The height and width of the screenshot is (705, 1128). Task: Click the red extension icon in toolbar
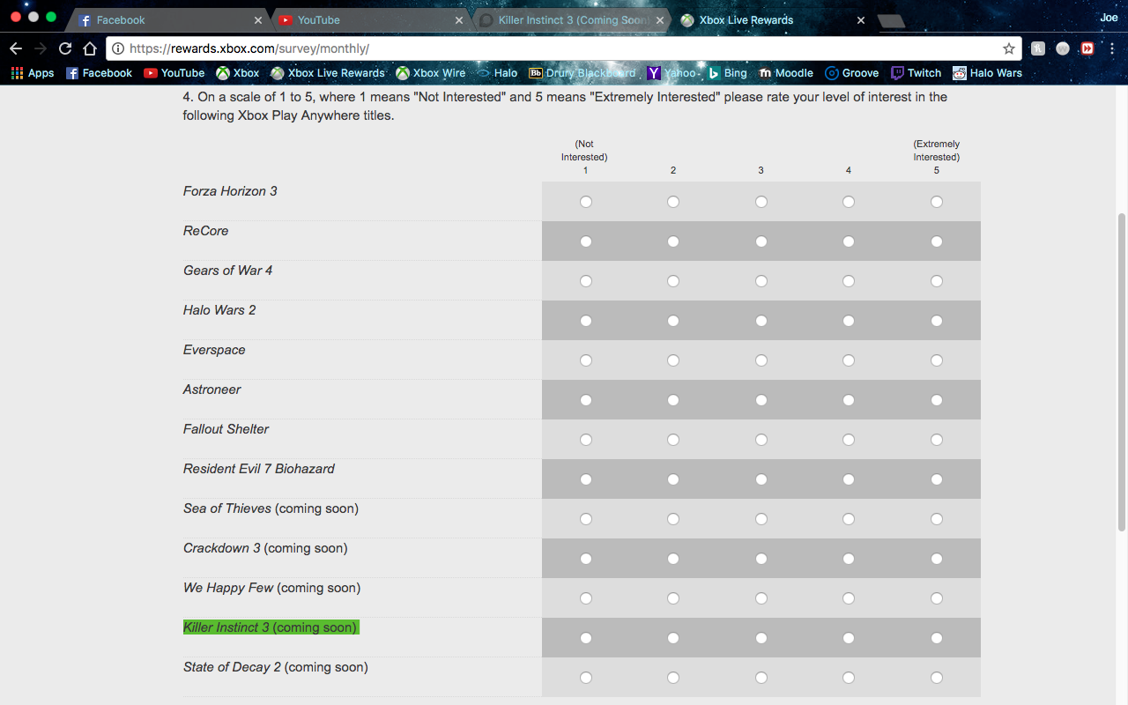point(1087,48)
